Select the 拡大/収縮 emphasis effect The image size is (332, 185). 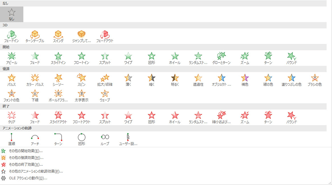[x=105, y=80]
